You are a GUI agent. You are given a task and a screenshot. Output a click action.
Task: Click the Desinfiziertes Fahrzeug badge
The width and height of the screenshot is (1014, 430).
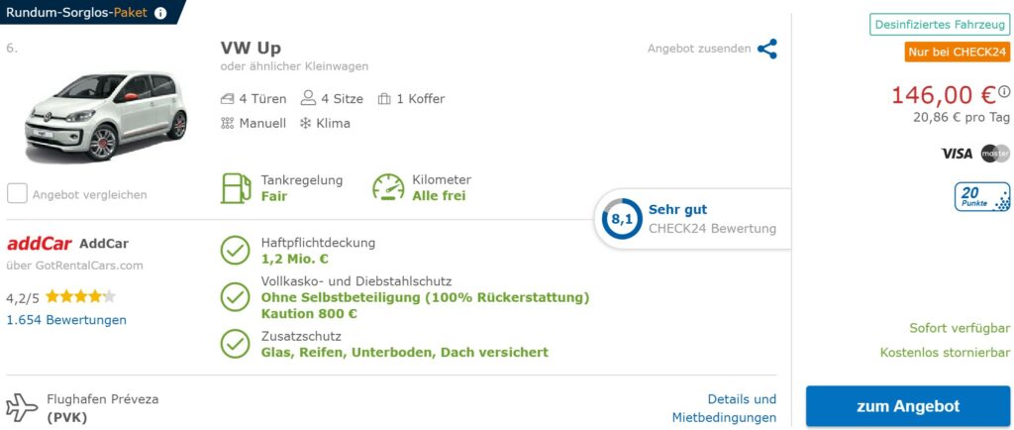[940, 25]
